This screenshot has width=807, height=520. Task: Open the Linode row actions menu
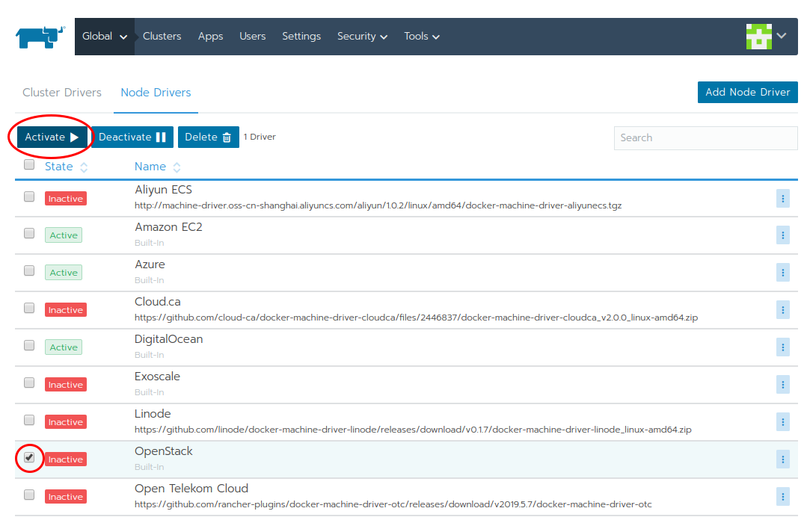point(782,421)
